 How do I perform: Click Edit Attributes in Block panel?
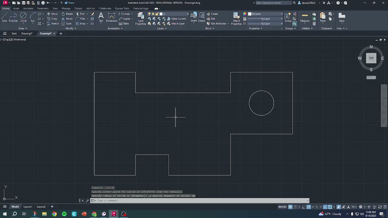coord(216,24)
